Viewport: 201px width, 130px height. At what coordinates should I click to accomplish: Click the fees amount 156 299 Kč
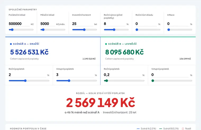pos(185,59)
